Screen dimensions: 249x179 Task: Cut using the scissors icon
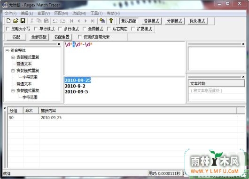pos(32,21)
